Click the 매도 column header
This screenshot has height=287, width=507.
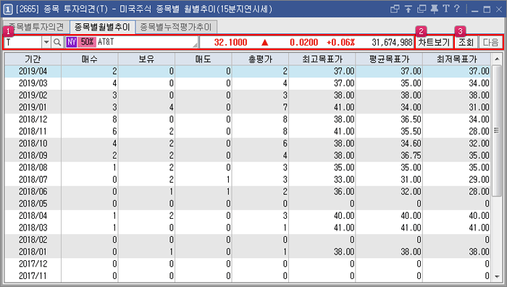204,59
